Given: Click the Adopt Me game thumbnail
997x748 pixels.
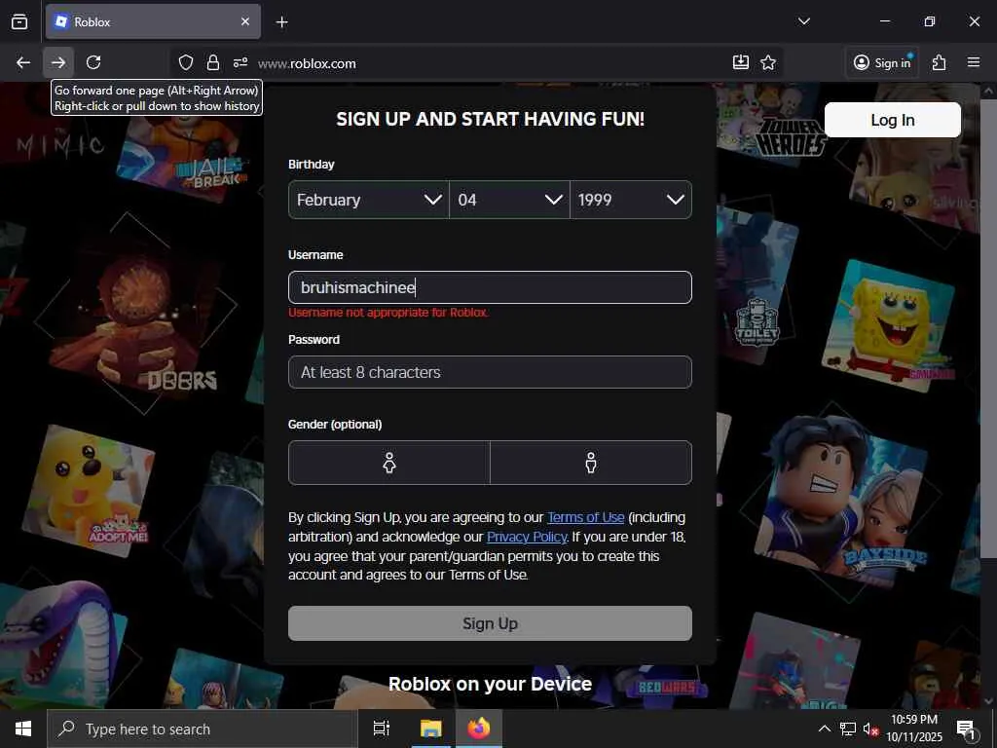Looking at the screenshot, I should 89,491.
